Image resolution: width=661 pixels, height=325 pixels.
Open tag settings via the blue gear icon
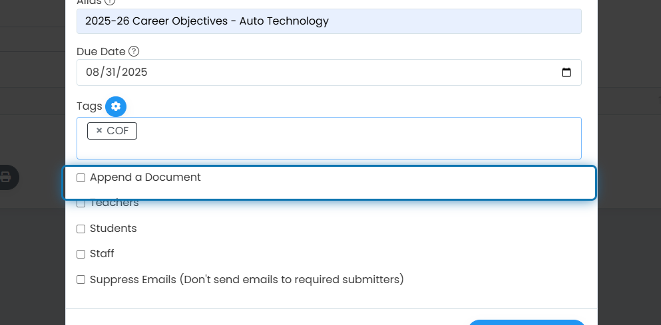tap(116, 106)
